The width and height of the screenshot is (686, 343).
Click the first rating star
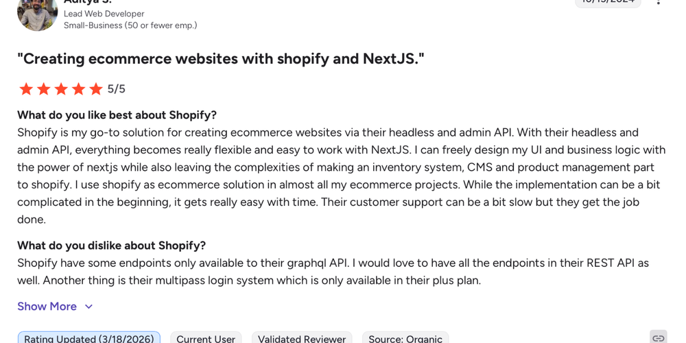pyautogui.click(x=26, y=89)
